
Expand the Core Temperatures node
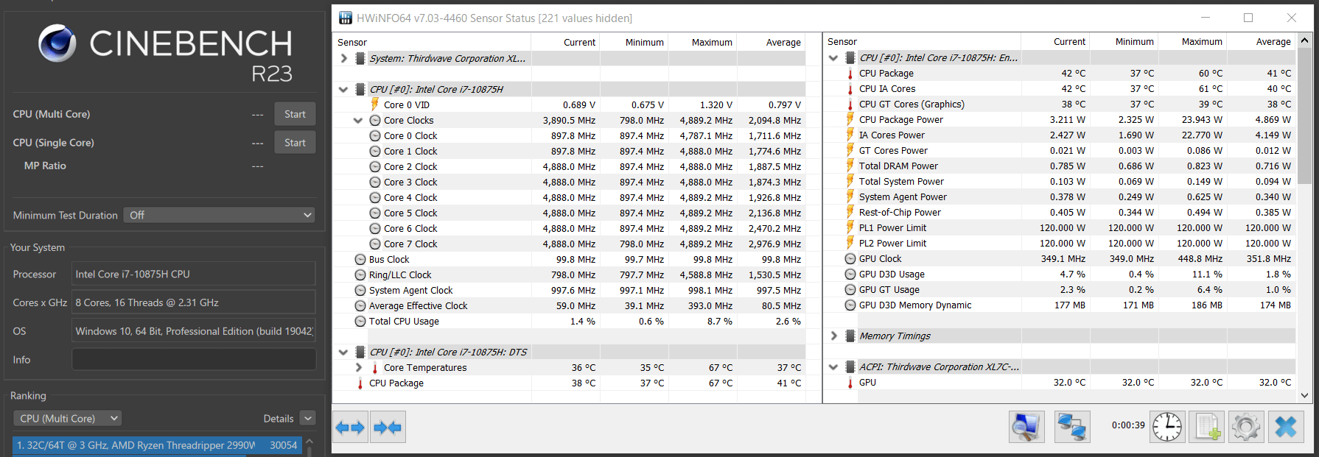[x=359, y=368]
